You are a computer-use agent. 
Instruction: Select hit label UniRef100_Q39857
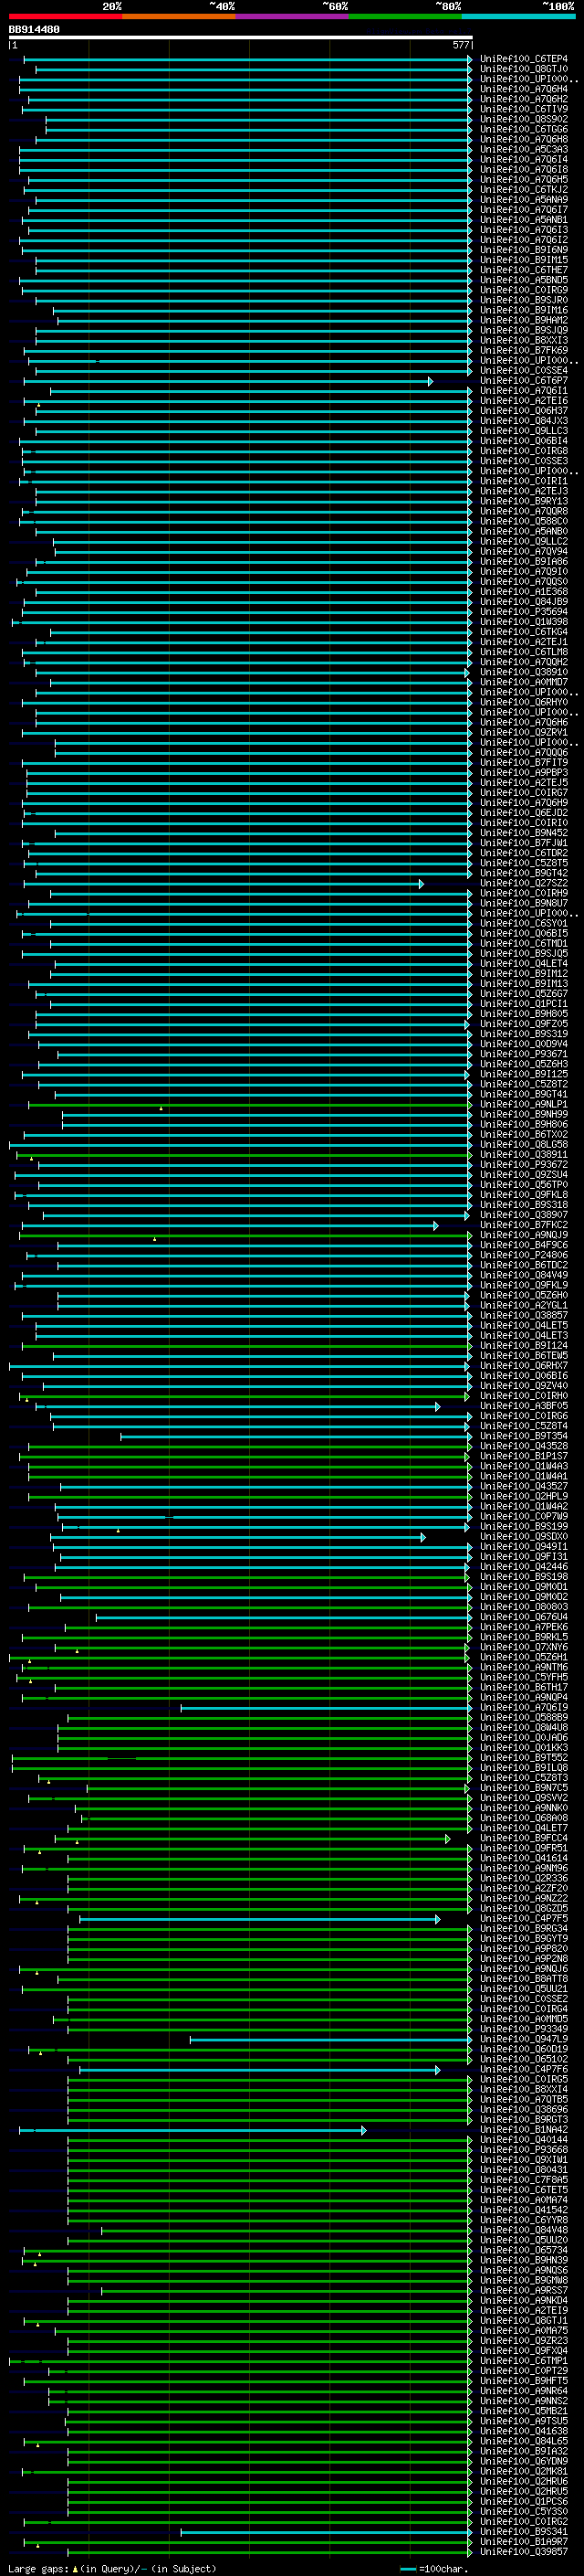[x=523, y=2551]
